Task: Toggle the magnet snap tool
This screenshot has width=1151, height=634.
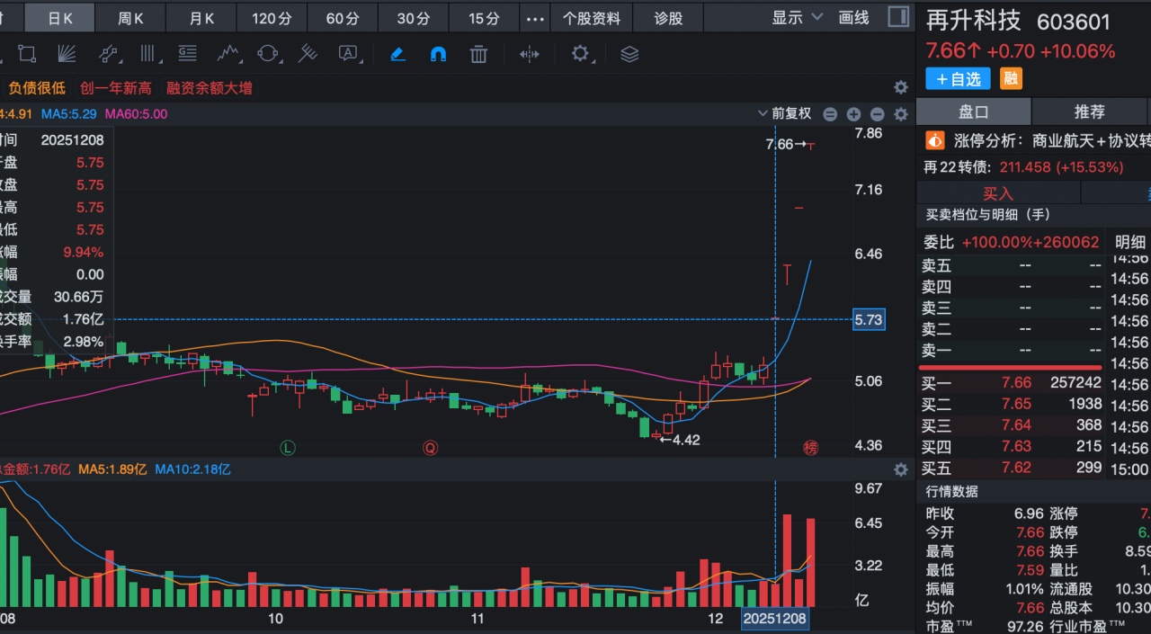Action: coord(438,54)
